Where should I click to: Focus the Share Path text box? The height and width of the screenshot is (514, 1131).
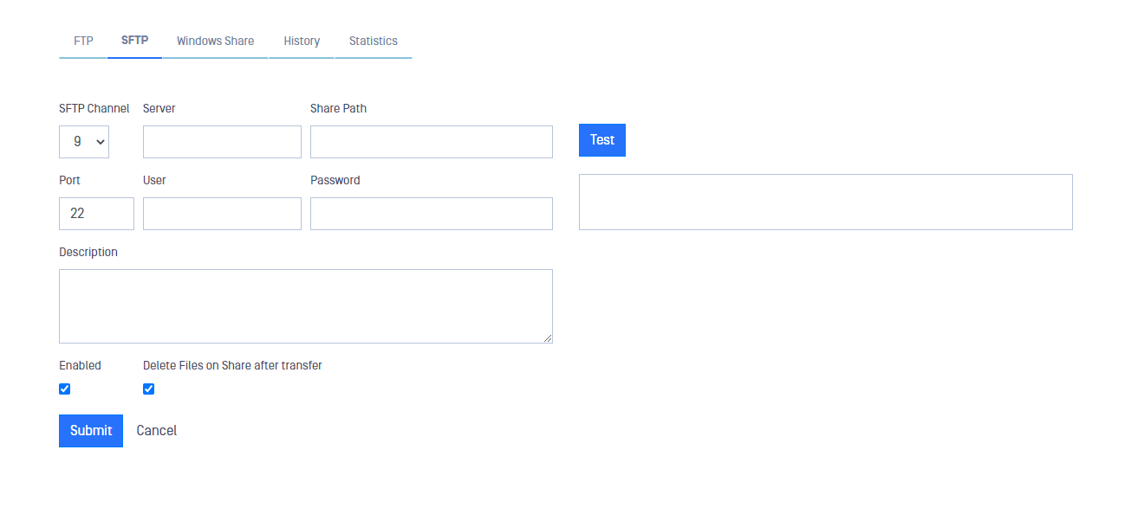[432, 142]
